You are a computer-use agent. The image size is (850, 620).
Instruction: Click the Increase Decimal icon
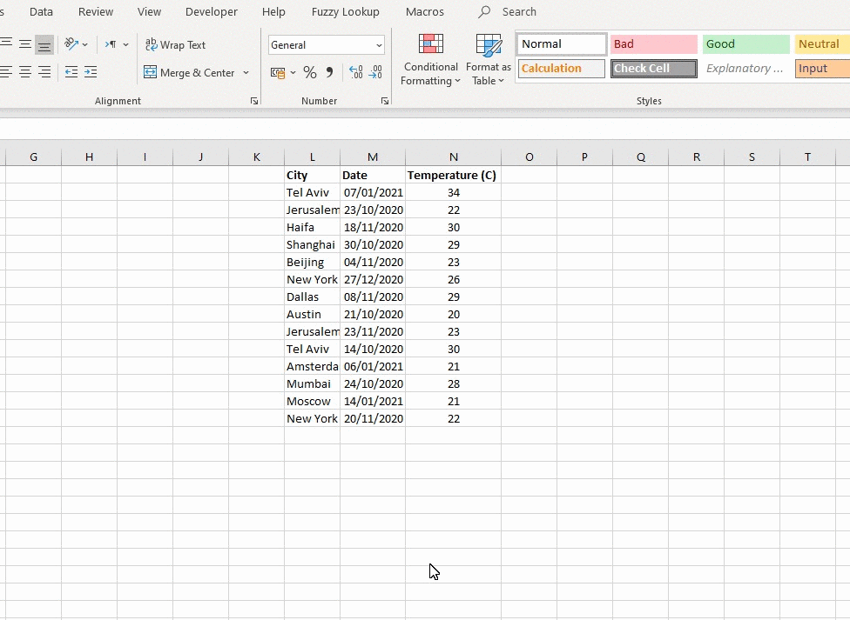(355, 73)
